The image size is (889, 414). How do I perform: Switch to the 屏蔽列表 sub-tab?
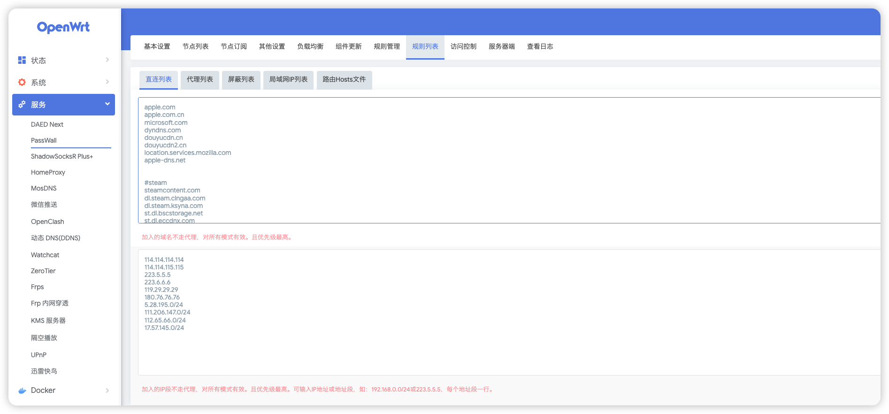(x=241, y=80)
